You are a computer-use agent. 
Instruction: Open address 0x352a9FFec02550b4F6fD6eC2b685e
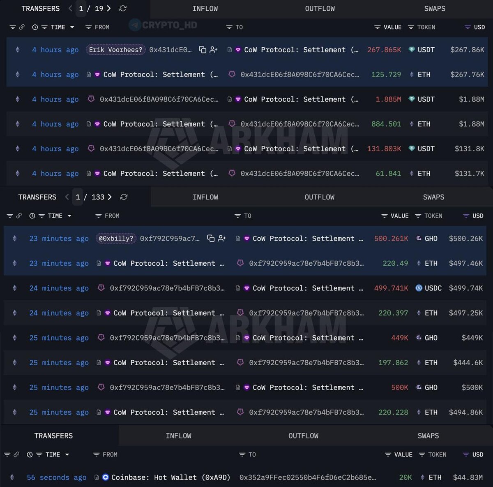pyautogui.click(x=308, y=478)
